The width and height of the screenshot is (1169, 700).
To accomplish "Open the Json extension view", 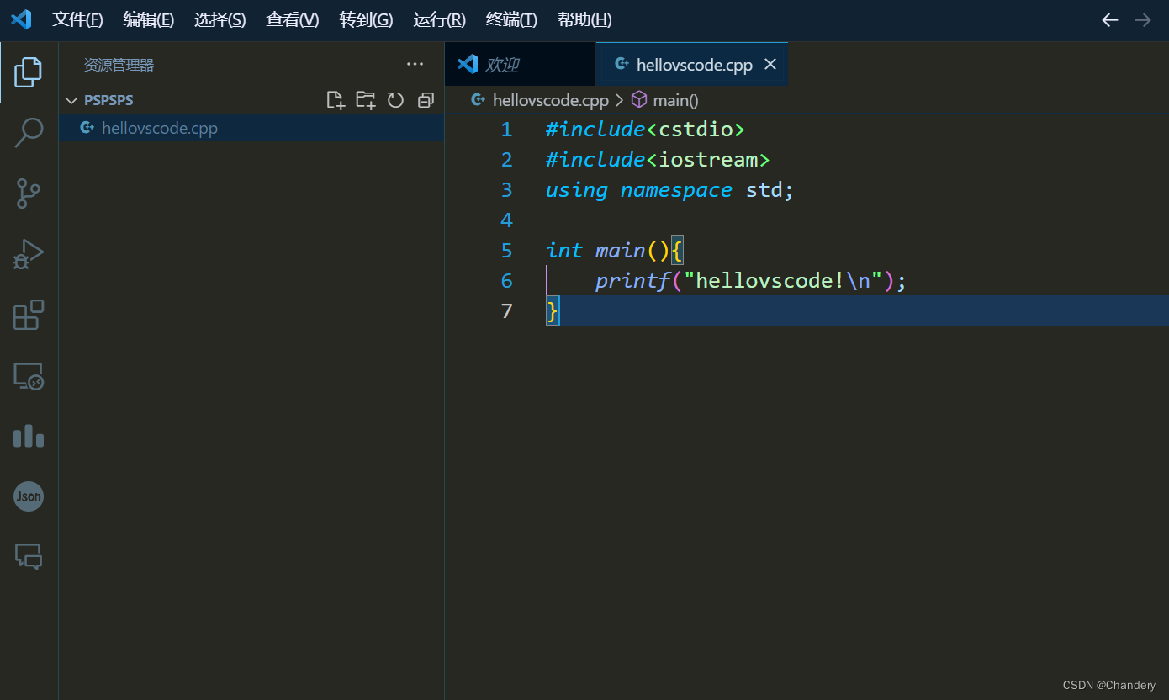I will 29,496.
